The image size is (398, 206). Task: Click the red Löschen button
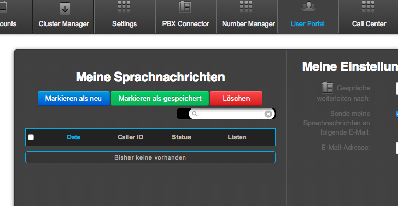236,99
